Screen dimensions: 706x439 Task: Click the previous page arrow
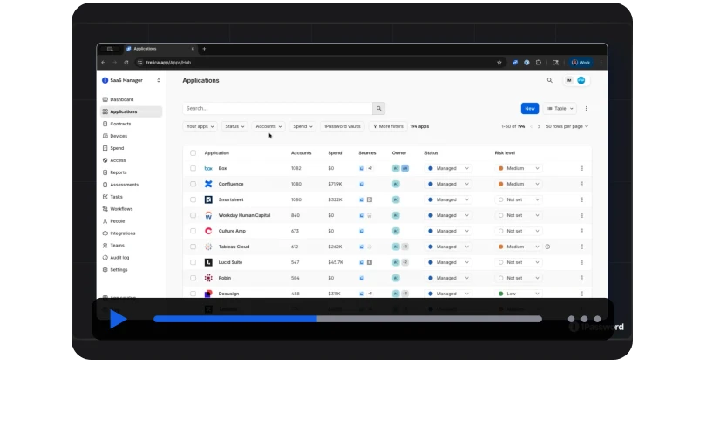[x=531, y=126]
